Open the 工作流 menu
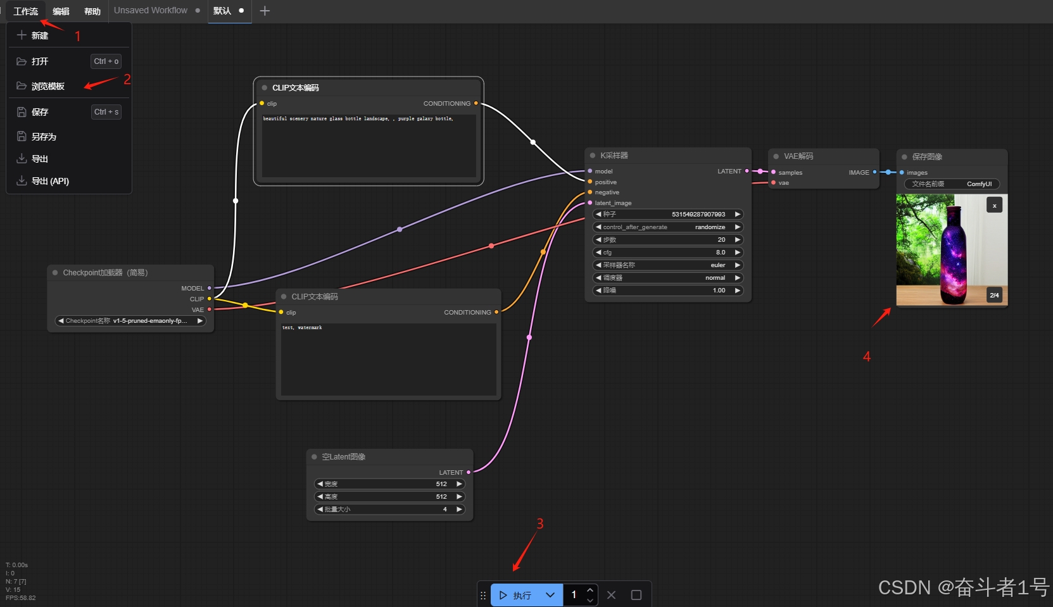 coord(26,11)
